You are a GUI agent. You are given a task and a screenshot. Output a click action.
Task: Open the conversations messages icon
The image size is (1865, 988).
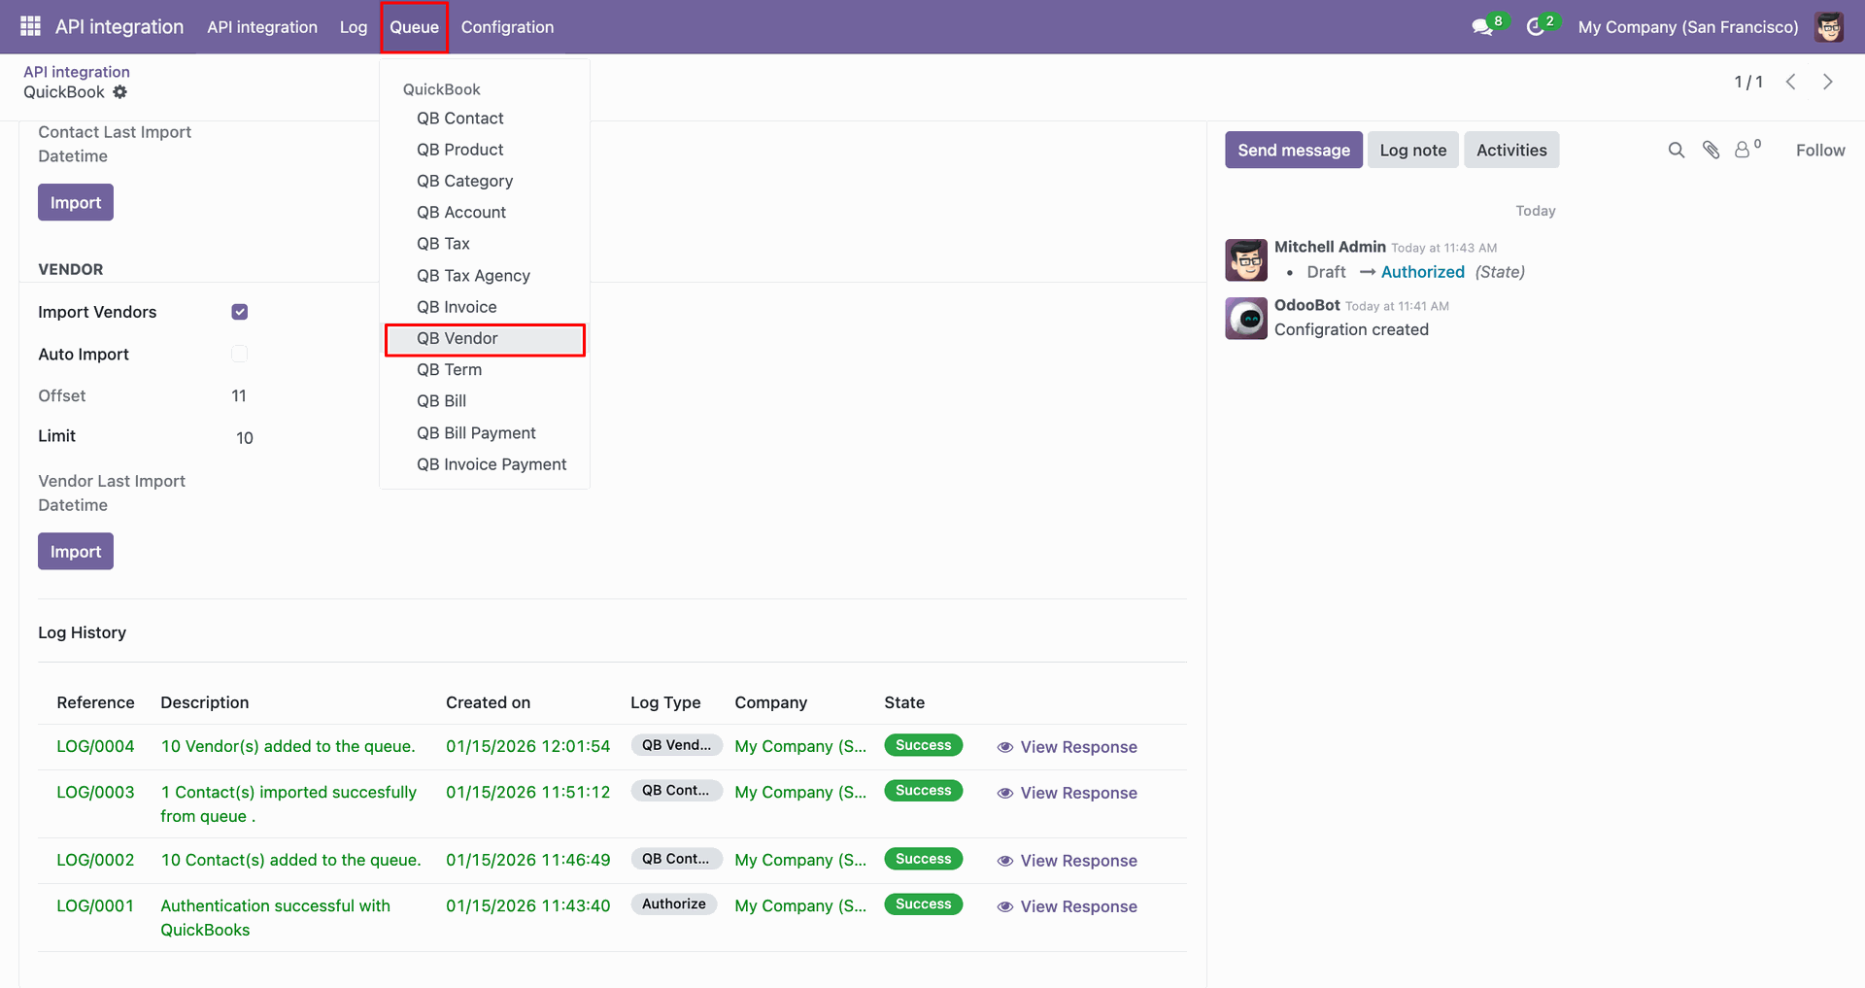click(1482, 27)
